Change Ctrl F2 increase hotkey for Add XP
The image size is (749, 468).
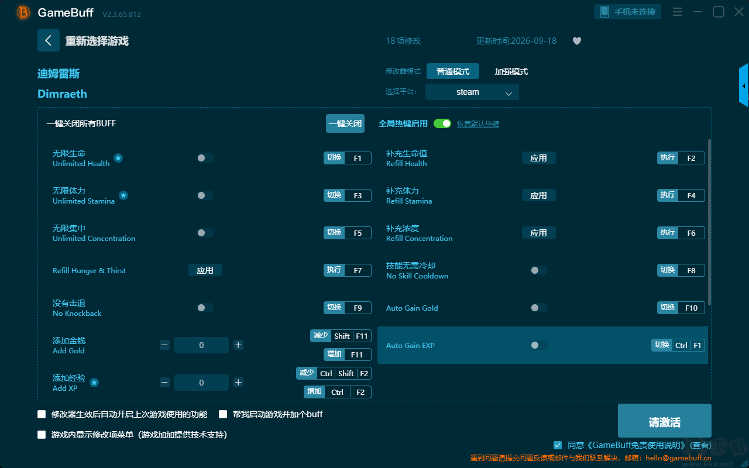click(x=348, y=392)
